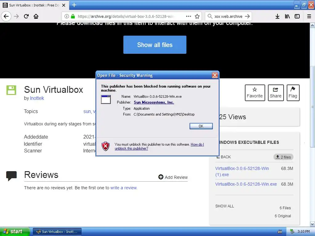
Task: Open 'How do I unblock this publisher?' link
Action: pyautogui.click(x=159, y=146)
